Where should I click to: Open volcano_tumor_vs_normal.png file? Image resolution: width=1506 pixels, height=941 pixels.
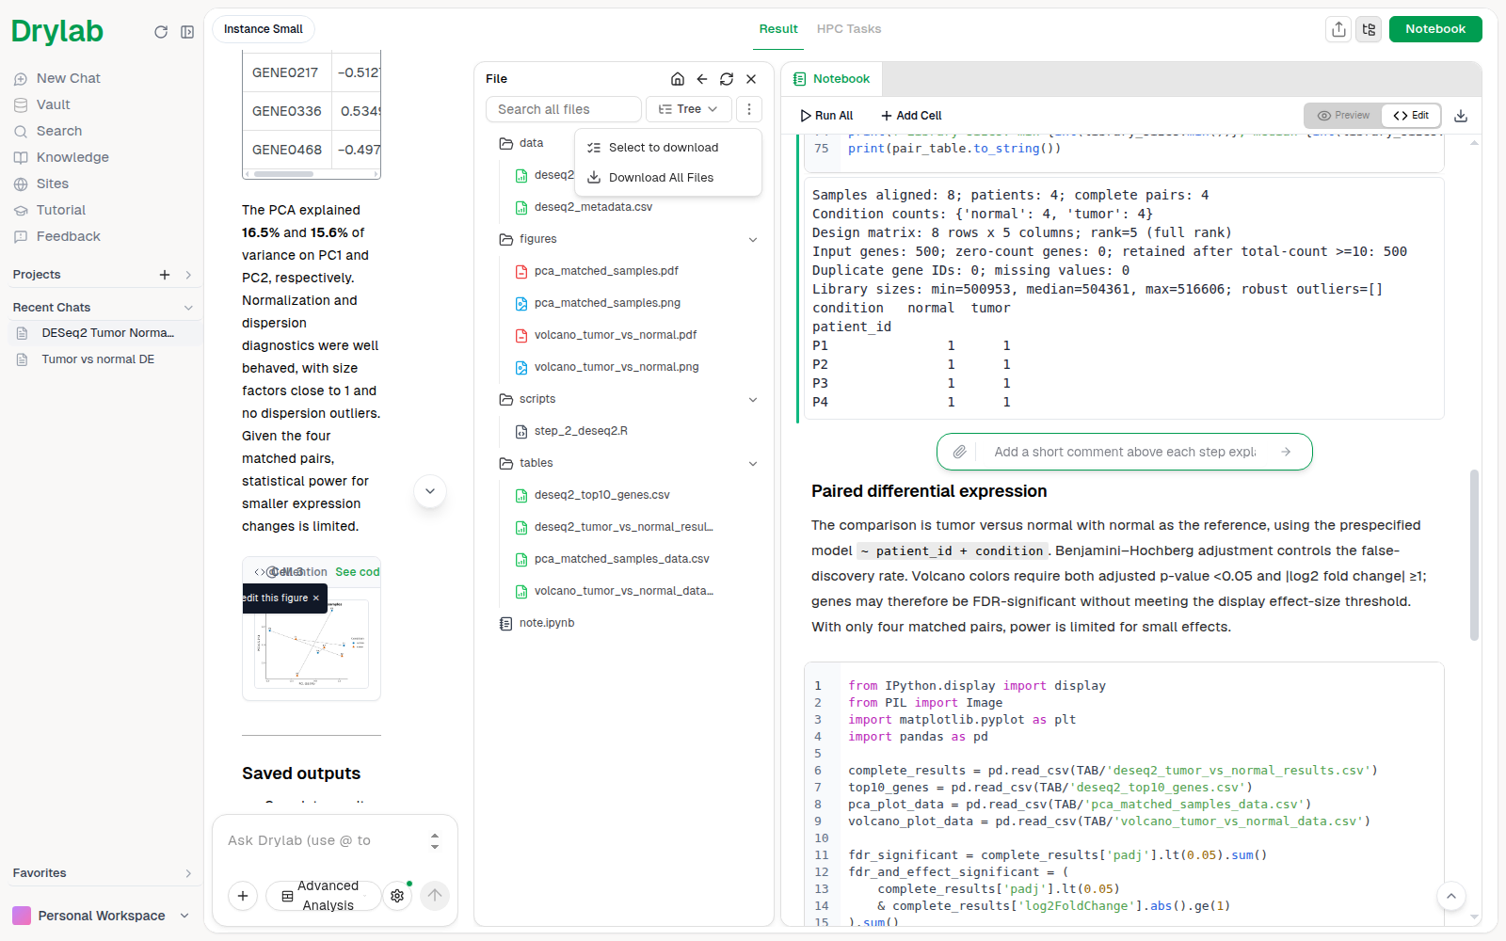tap(616, 367)
